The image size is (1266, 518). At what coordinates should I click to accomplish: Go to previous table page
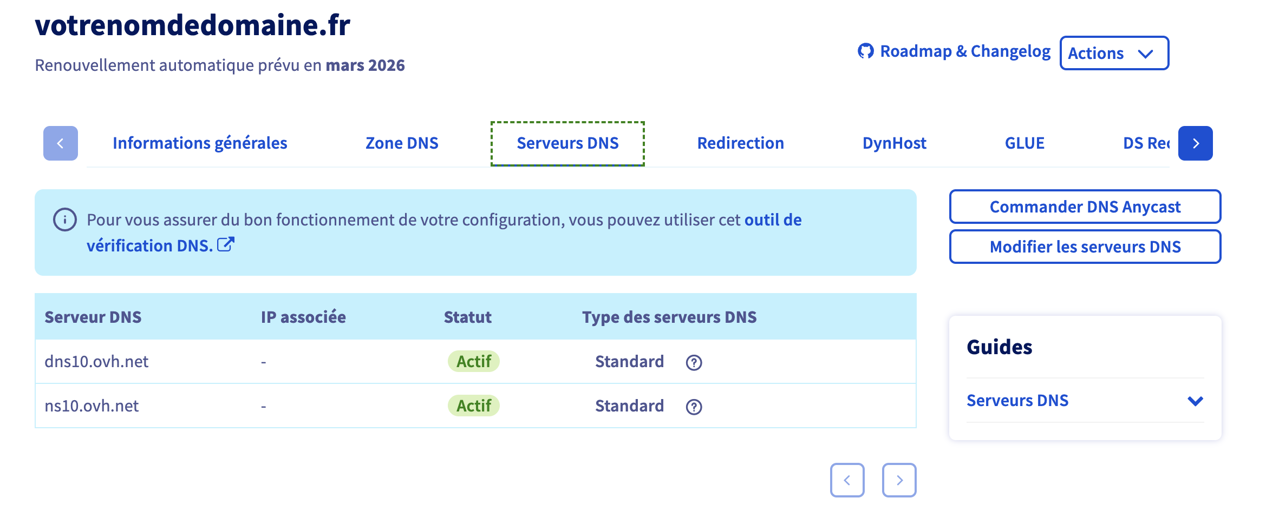(x=847, y=480)
